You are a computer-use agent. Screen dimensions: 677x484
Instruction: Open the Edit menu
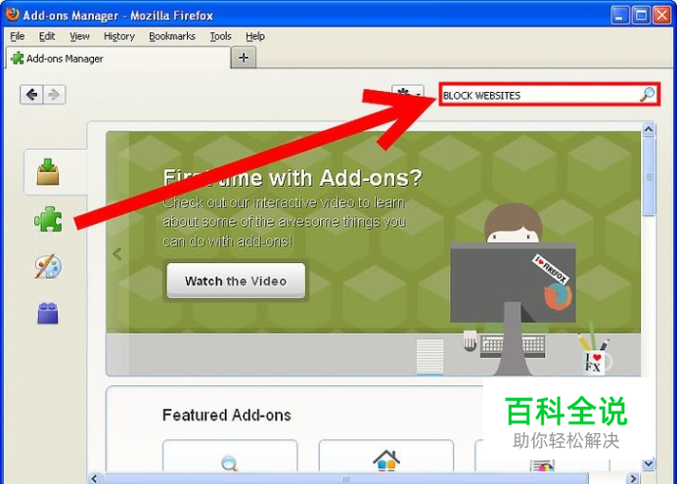47,36
